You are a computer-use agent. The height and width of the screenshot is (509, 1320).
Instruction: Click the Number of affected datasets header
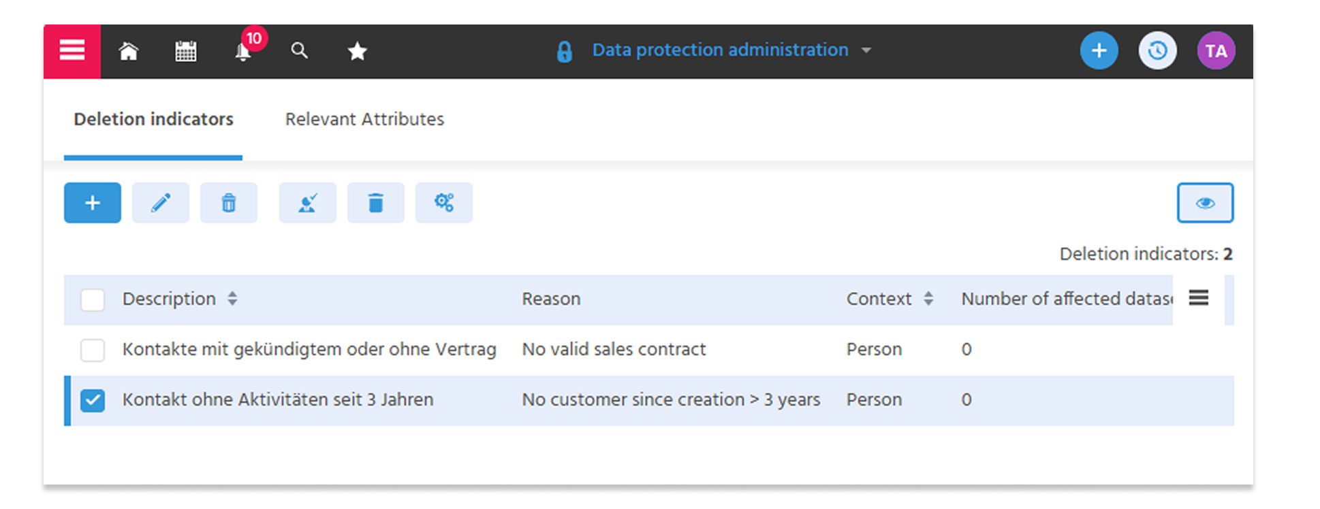pos(1067,299)
